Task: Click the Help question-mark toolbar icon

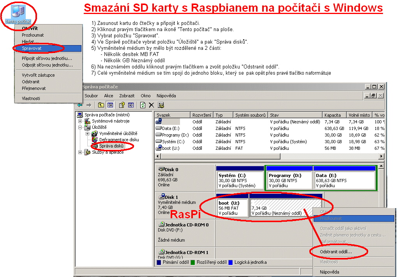Action: (x=122, y=105)
